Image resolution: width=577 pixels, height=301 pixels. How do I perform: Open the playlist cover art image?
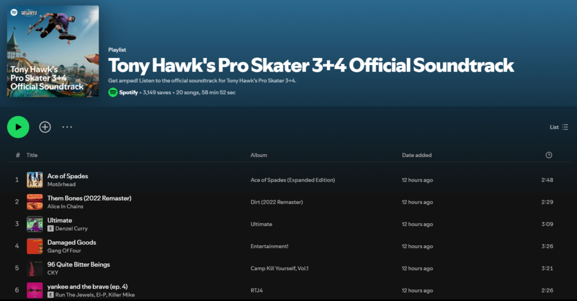53,52
